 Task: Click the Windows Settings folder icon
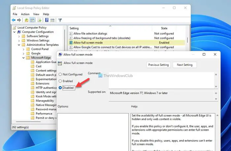(x=23, y=40)
